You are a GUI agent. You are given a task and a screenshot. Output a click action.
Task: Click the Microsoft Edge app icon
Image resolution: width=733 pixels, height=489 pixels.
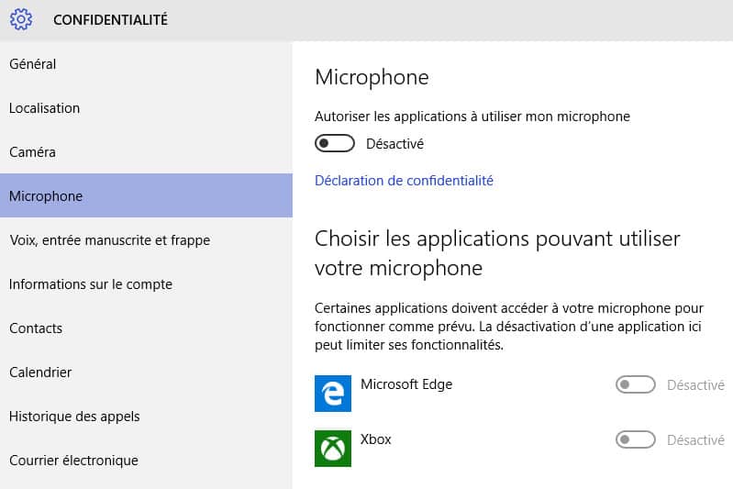333,394
